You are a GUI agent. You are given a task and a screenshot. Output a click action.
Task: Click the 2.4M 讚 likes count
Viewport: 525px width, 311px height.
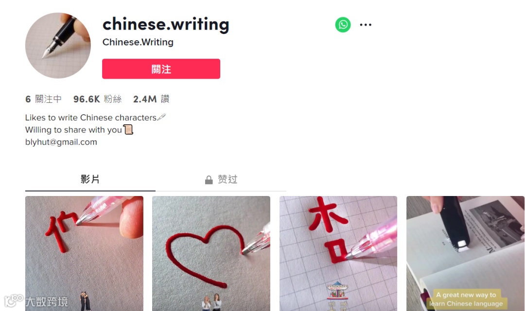coord(151,99)
